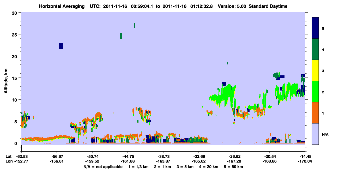This screenshot has width=339, height=174.
Task: Click latitude value -56.67
Action: point(57,157)
